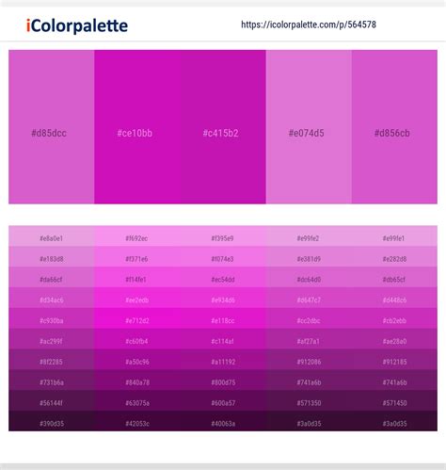Select the #e183d8 shade cell

(x=52, y=256)
